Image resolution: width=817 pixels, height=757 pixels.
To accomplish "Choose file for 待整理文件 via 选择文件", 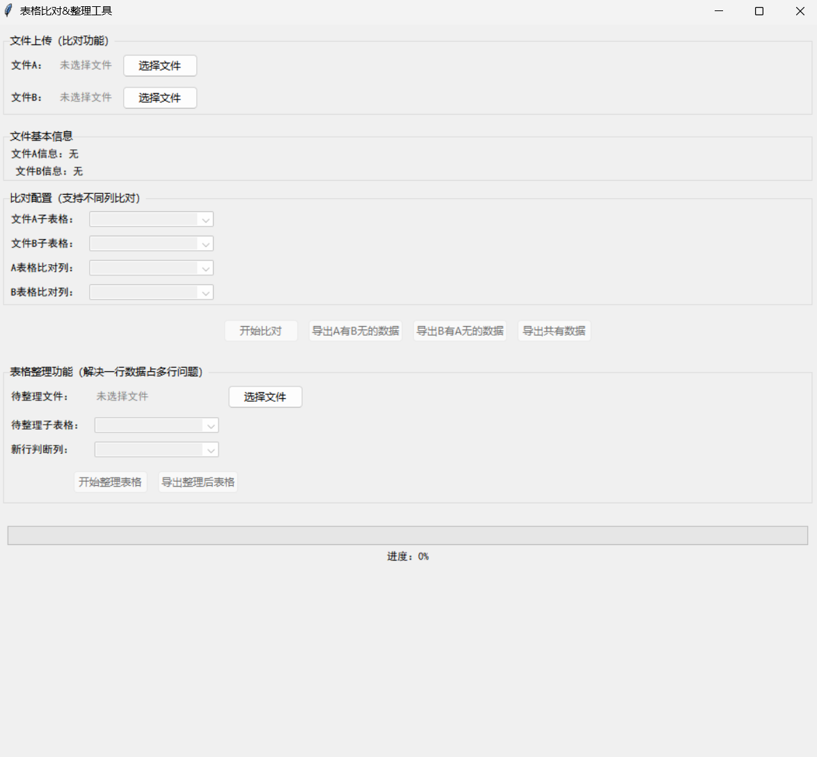I will coord(265,397).
